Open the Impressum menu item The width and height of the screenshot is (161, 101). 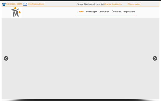pyautogui.click(x=129, y=12)
